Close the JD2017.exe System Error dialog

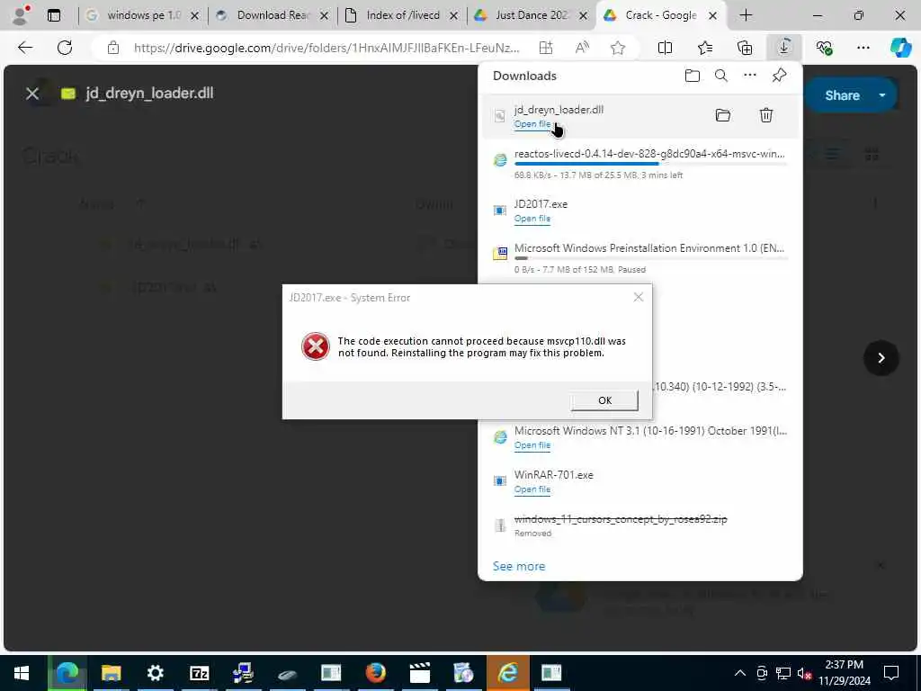[639, 297]
